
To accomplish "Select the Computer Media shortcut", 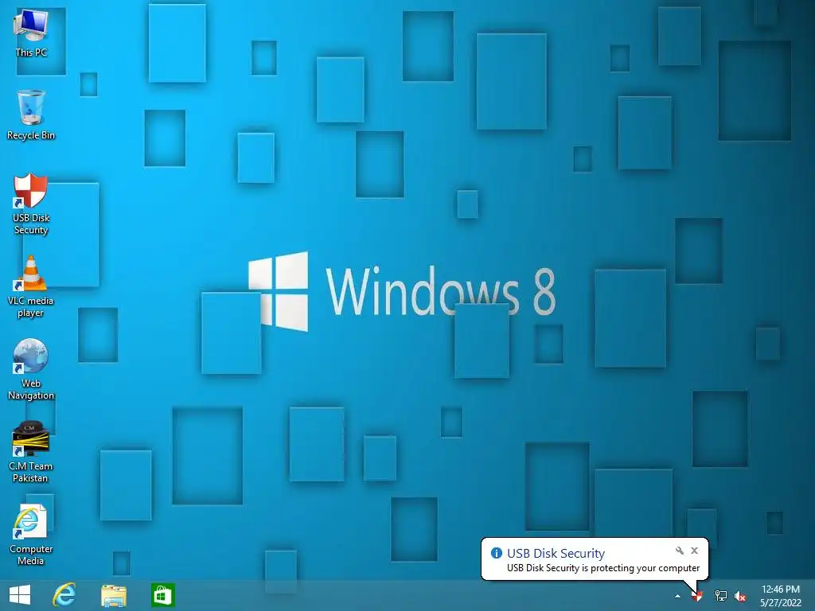I will (31, 535).
